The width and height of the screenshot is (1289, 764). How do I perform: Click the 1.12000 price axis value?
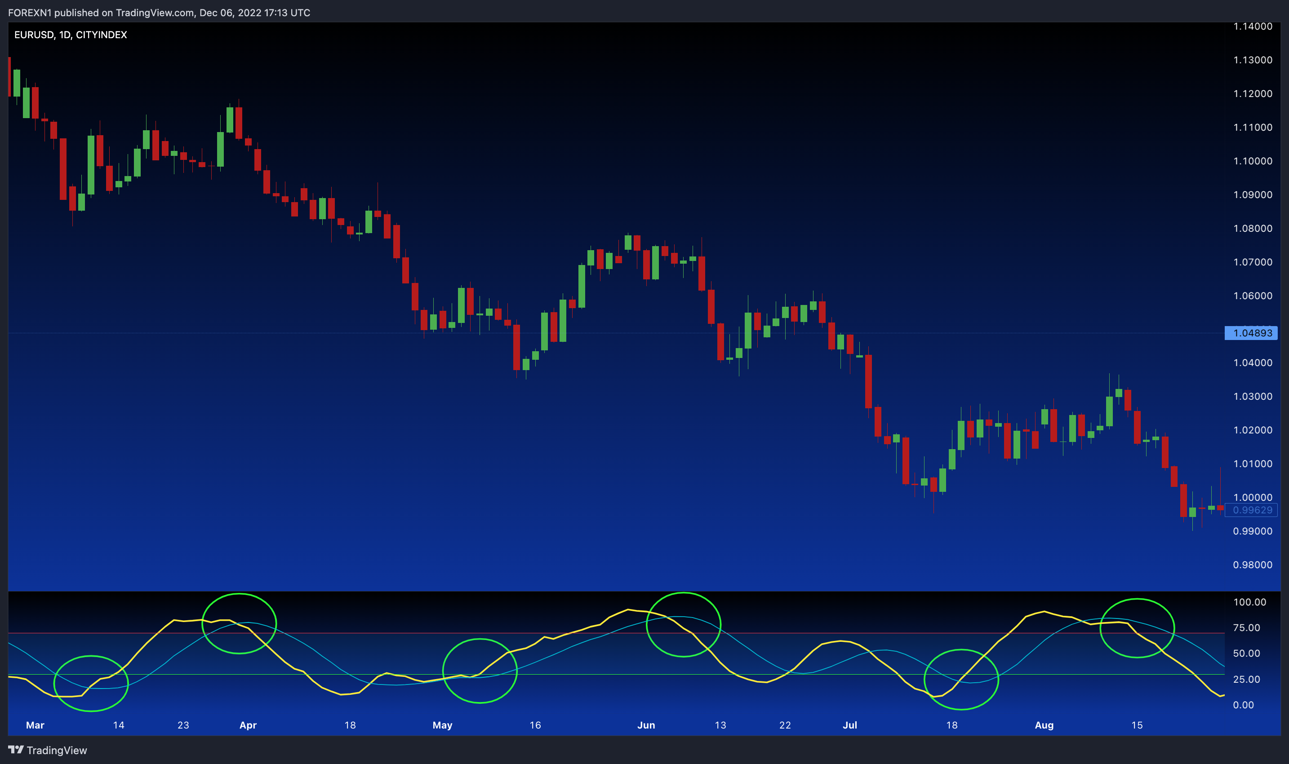point(1253,94)
